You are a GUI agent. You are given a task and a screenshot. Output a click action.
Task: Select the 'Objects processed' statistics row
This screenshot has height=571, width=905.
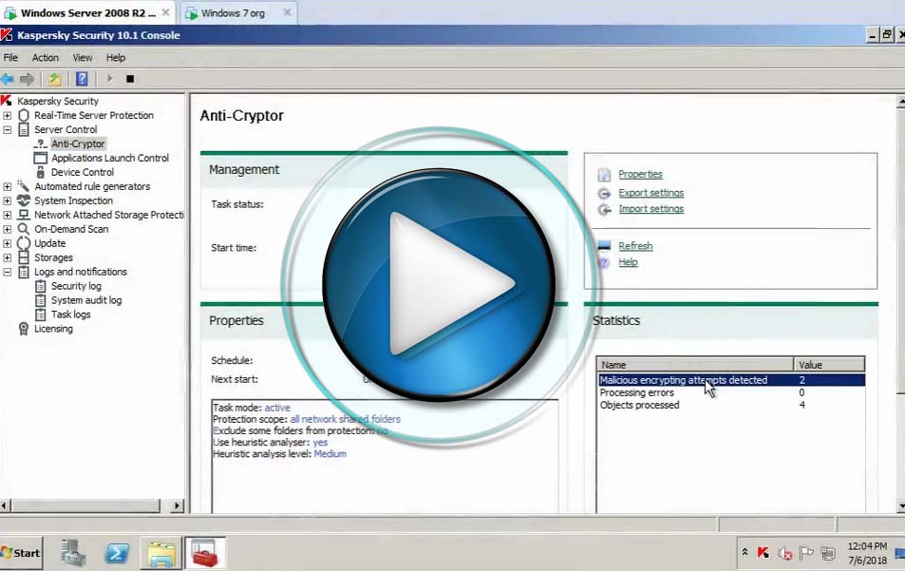click(730, 406)
